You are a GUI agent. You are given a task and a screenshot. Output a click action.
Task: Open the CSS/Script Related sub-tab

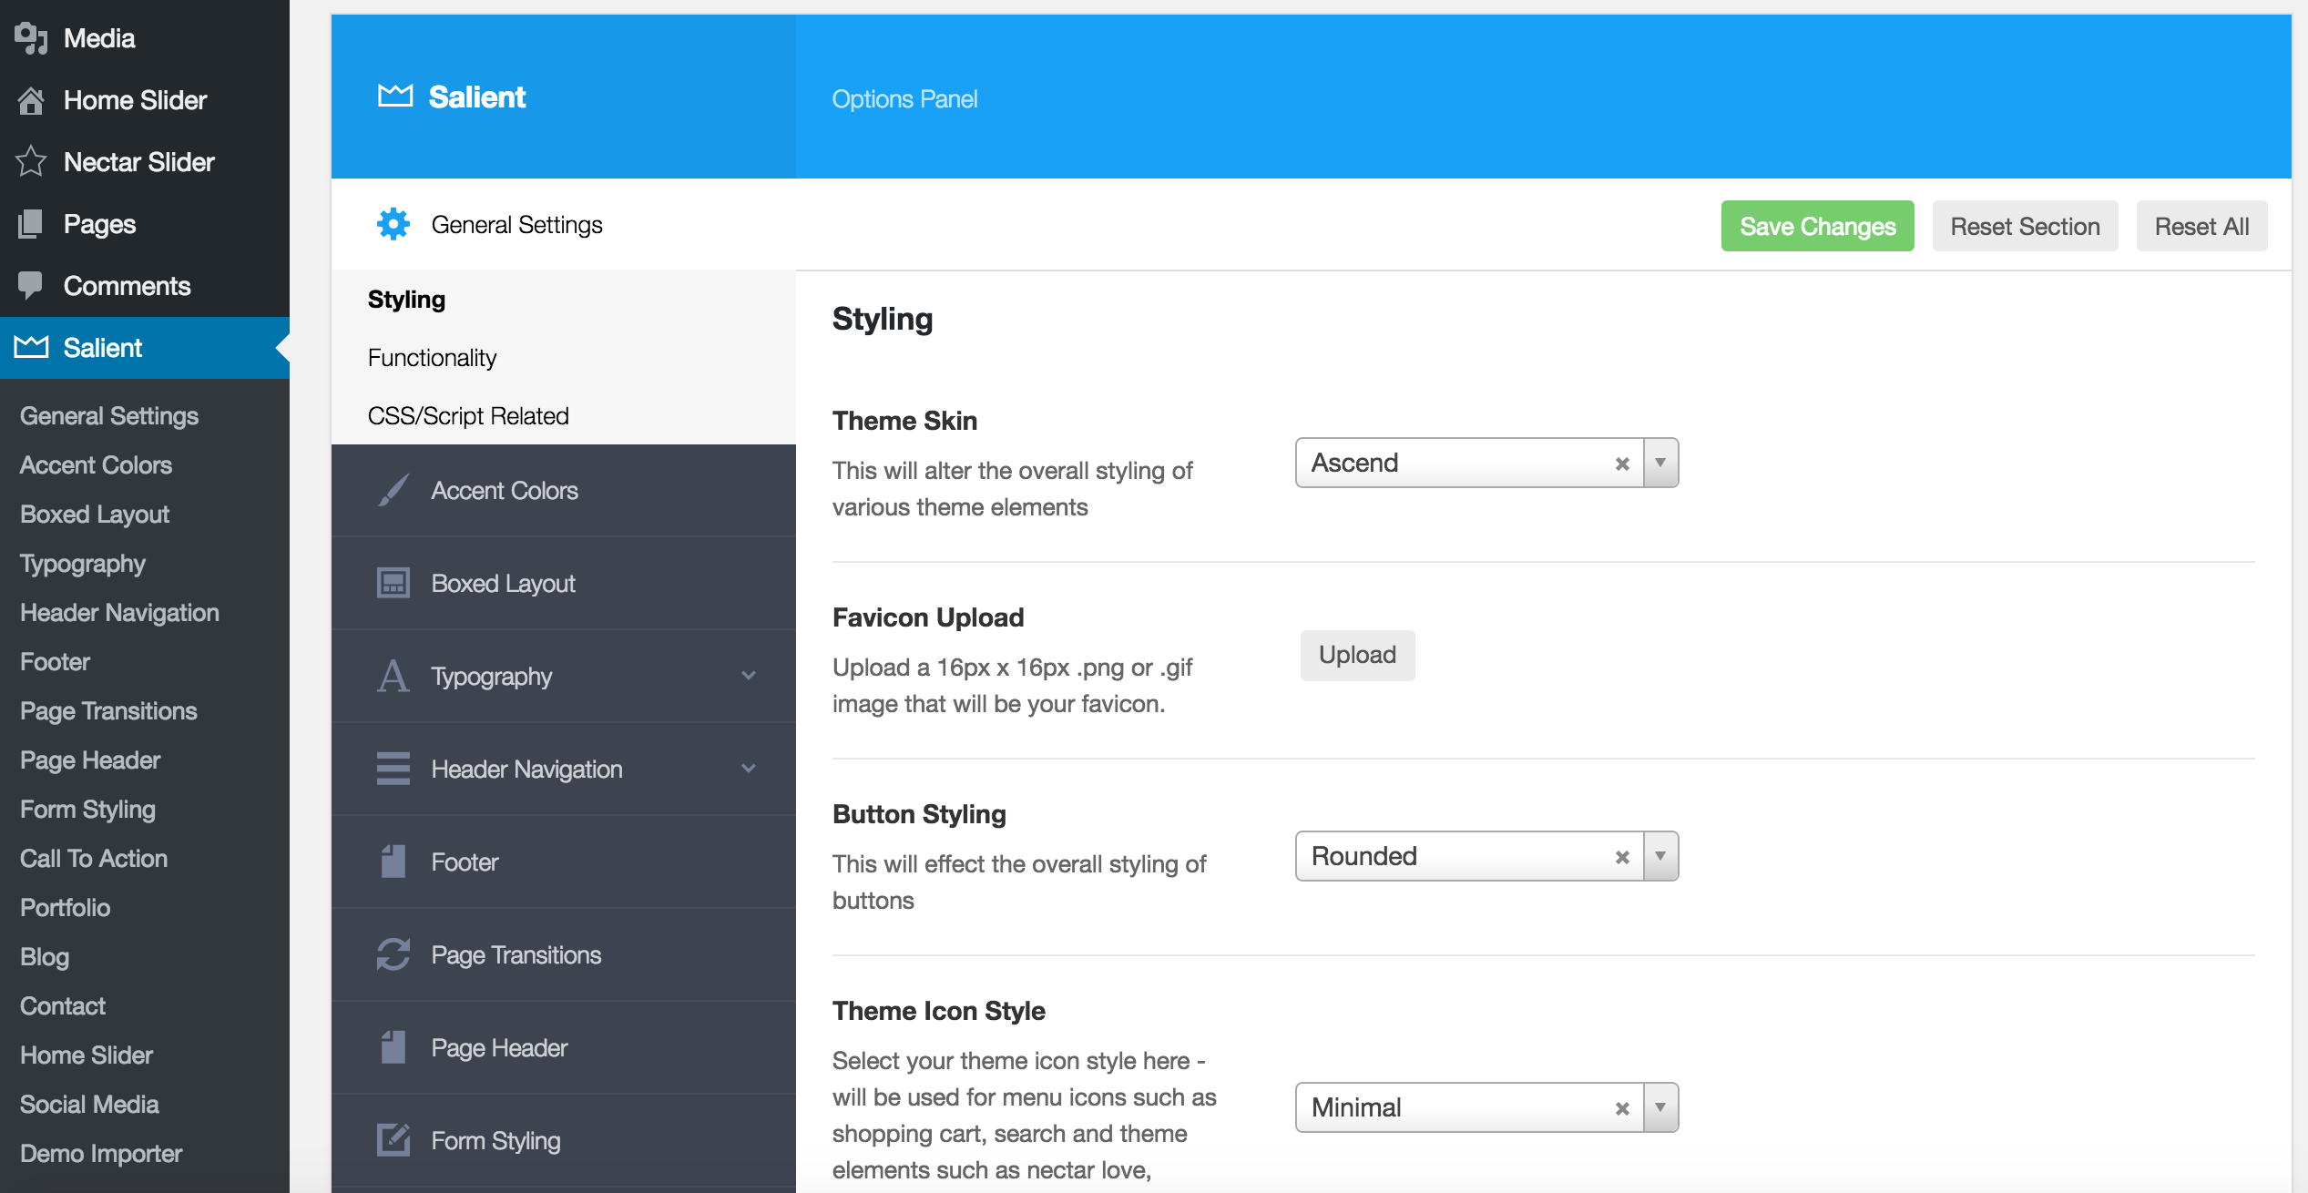468,416
